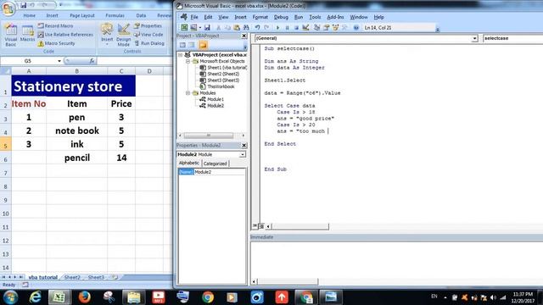
Task: Click the Paste icon in VBA toolbar
Action: [237, 27]
